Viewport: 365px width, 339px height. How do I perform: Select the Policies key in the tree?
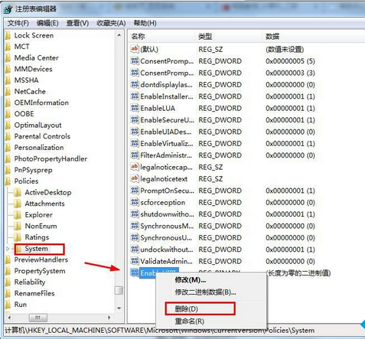[x=26, y=181]
